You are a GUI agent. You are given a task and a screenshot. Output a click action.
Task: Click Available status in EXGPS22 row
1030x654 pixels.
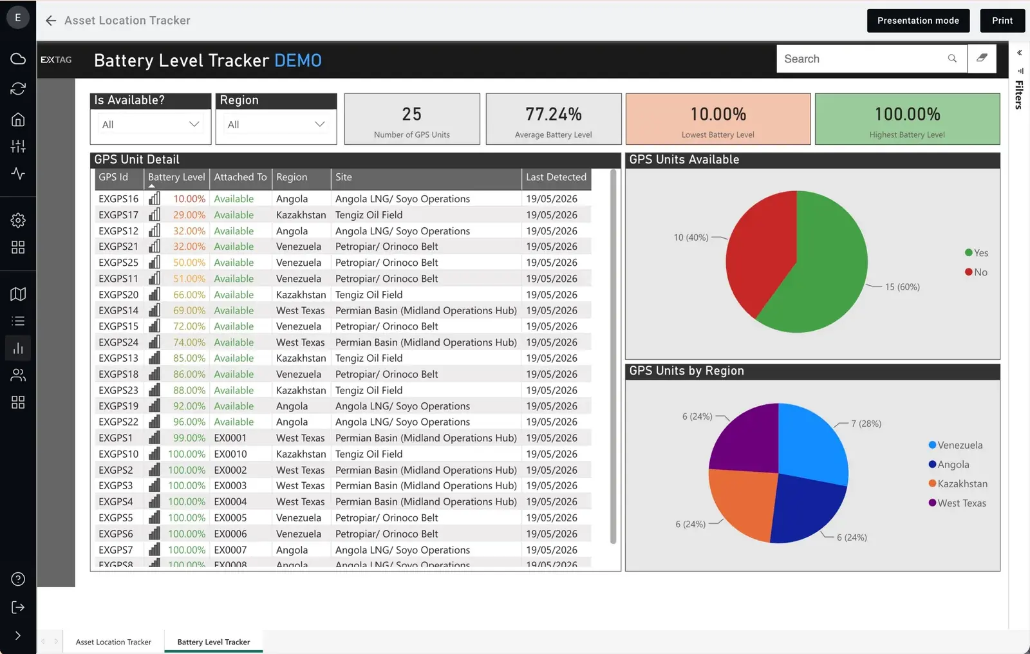pos(234,422)
